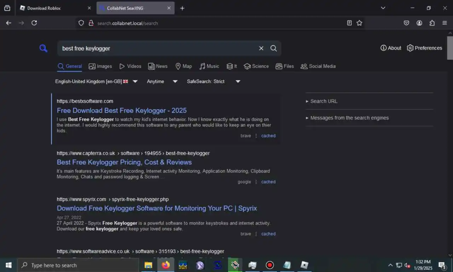The width and height of the screenshot is (453, 272).
Task: Switch to Images category
Action: [100, 66]
